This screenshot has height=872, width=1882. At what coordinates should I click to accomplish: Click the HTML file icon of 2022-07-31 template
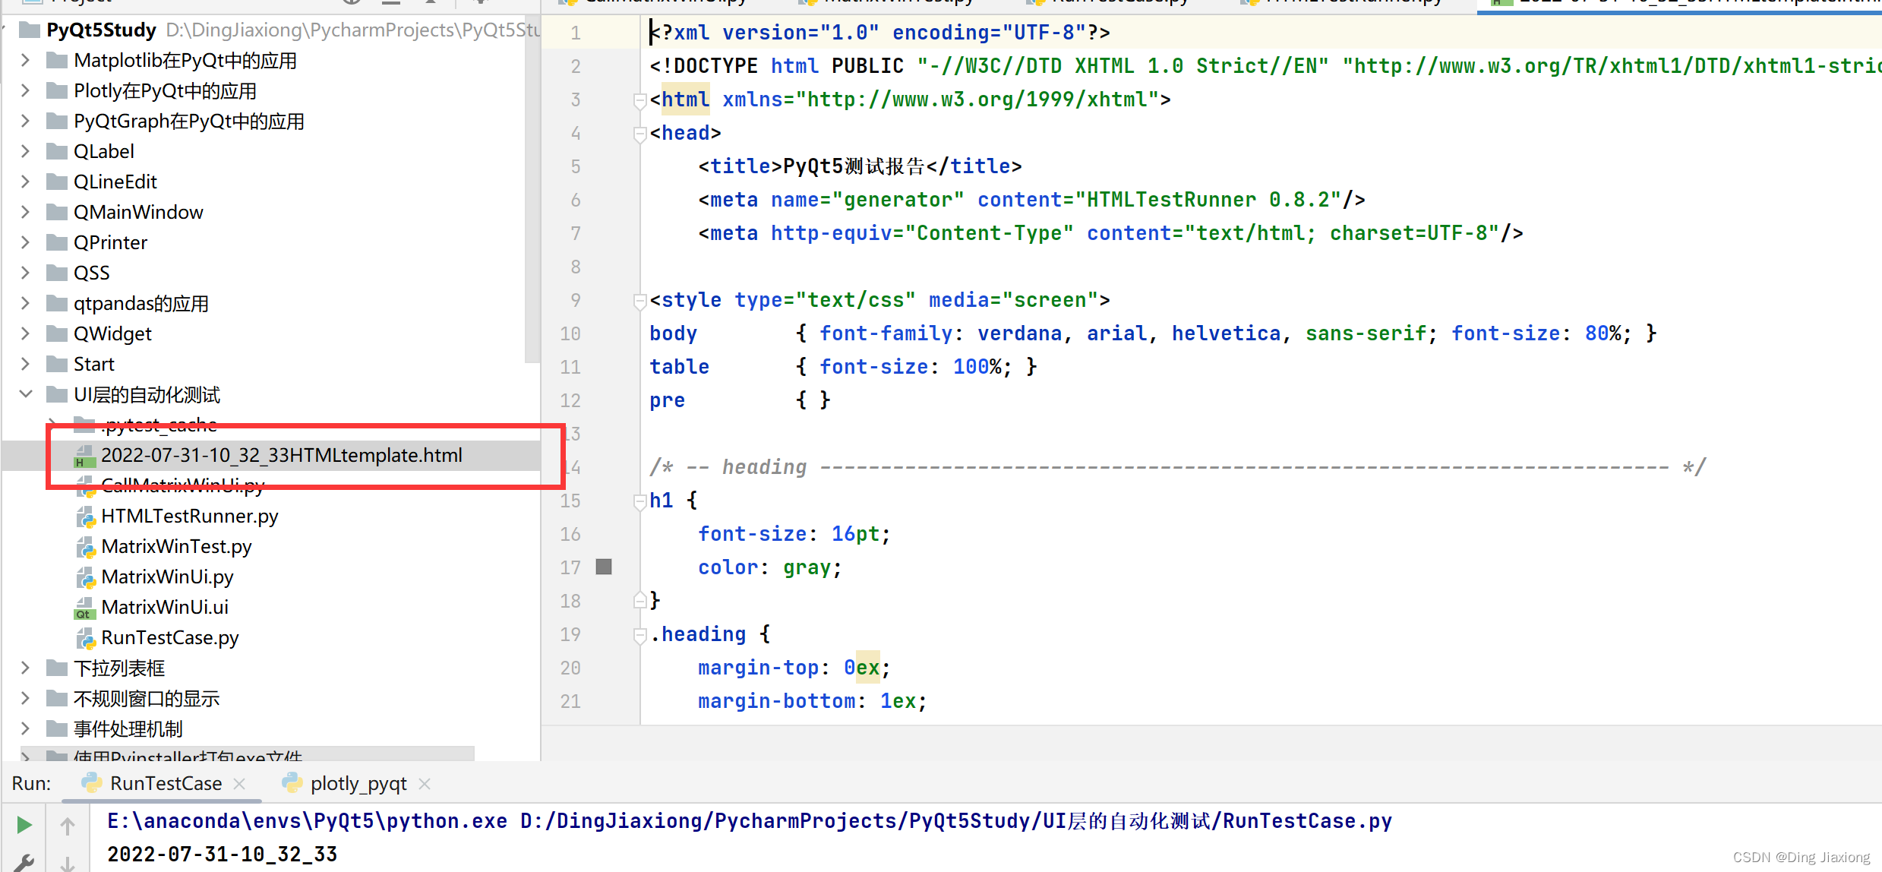84,456
